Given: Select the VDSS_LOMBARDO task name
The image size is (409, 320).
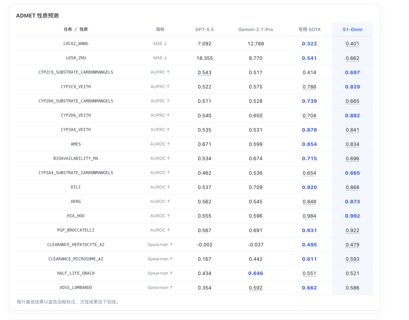Looking at the screenshot, I should click(76, 288).
